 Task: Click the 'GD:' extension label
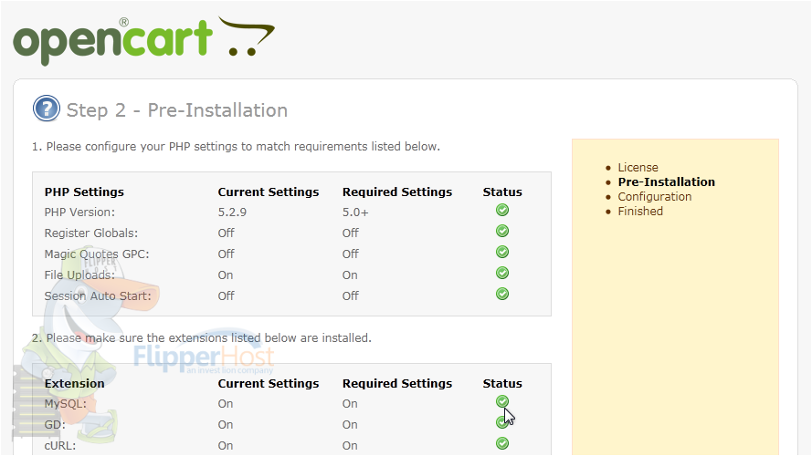[x=55, y=424]
